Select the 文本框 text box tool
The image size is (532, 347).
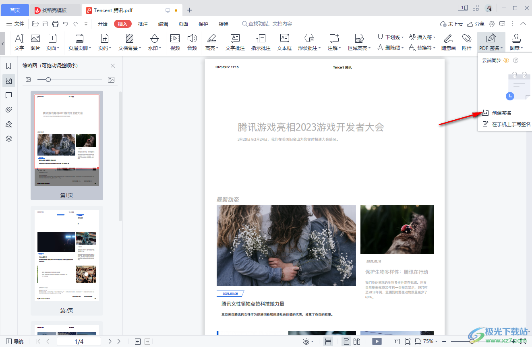[x=284, y=43]
